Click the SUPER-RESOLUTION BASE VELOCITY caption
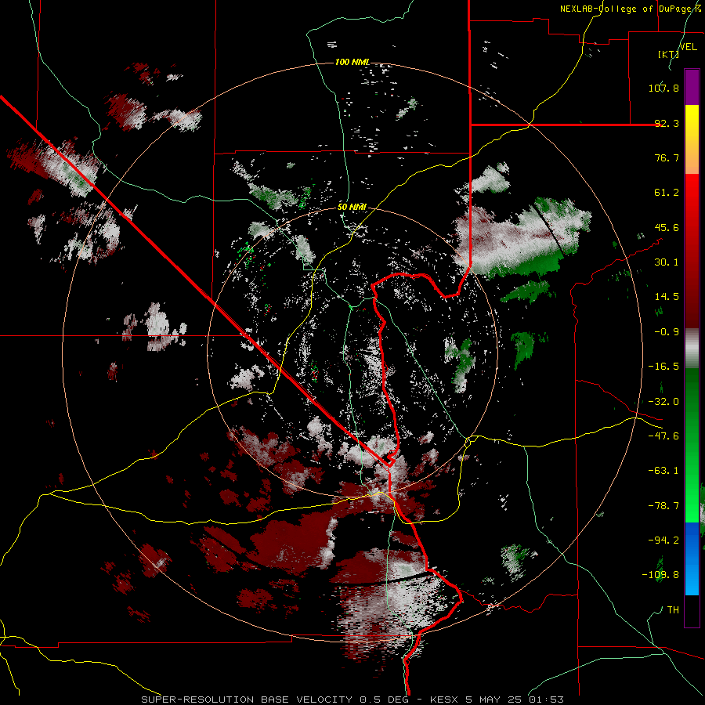 coord(247,700)
